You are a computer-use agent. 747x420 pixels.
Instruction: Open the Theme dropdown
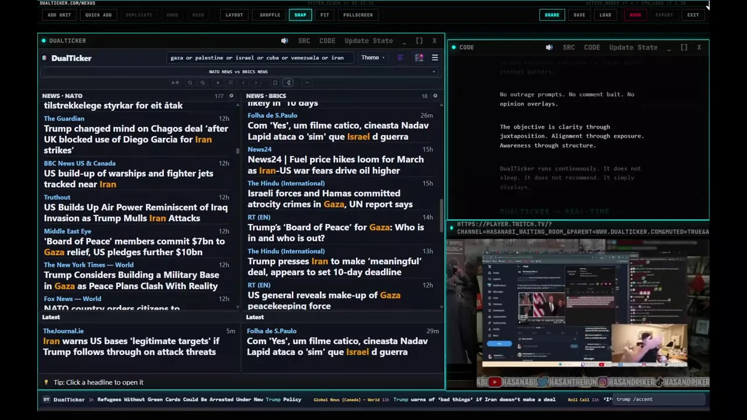(373, 58)
